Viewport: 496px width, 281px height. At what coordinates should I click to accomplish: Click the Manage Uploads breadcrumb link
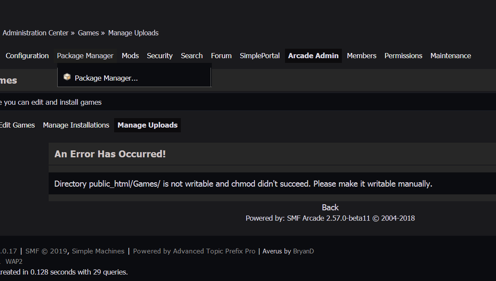pyautogui.click(x=133, y=33)
